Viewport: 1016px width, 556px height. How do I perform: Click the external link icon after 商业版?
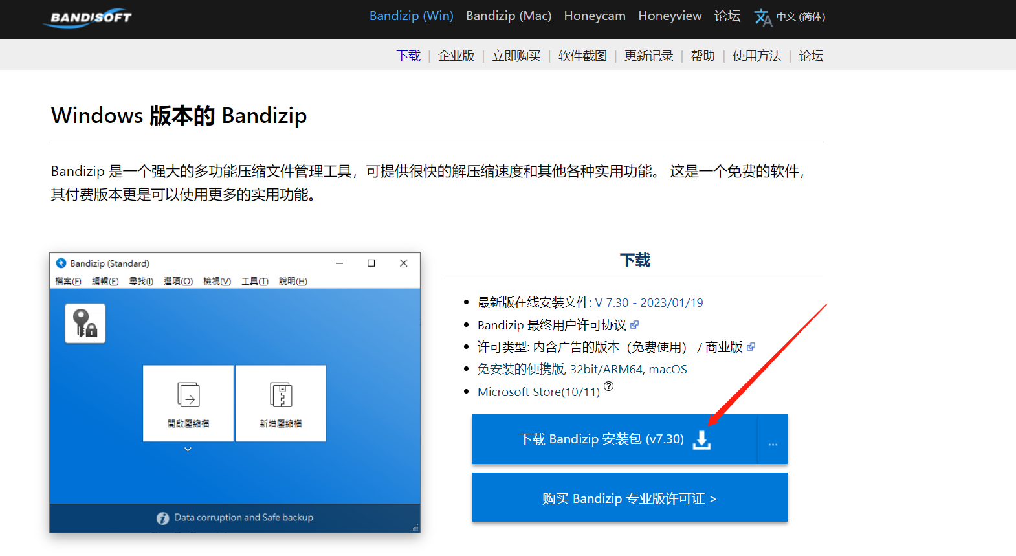[x=751, y=347]
